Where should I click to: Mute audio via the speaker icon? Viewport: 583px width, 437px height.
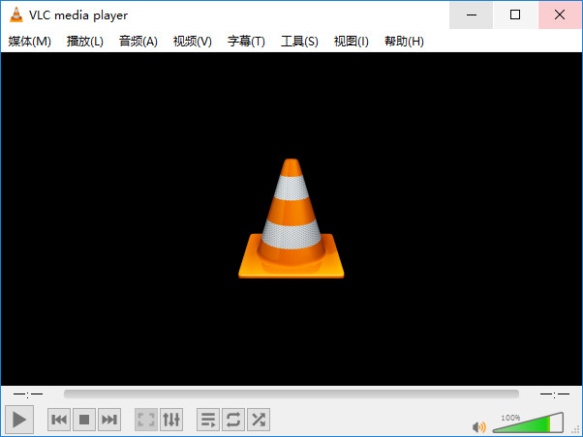(x=478, y=427)
